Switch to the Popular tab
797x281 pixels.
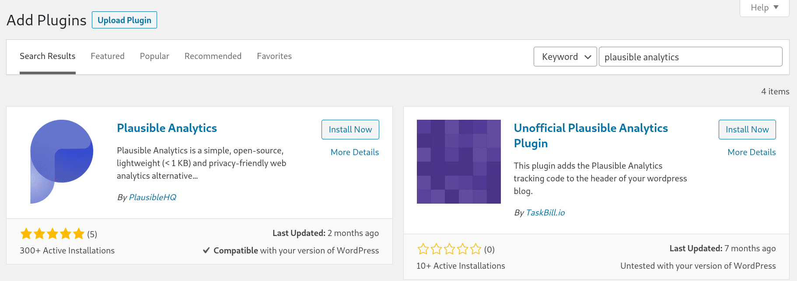154,56
